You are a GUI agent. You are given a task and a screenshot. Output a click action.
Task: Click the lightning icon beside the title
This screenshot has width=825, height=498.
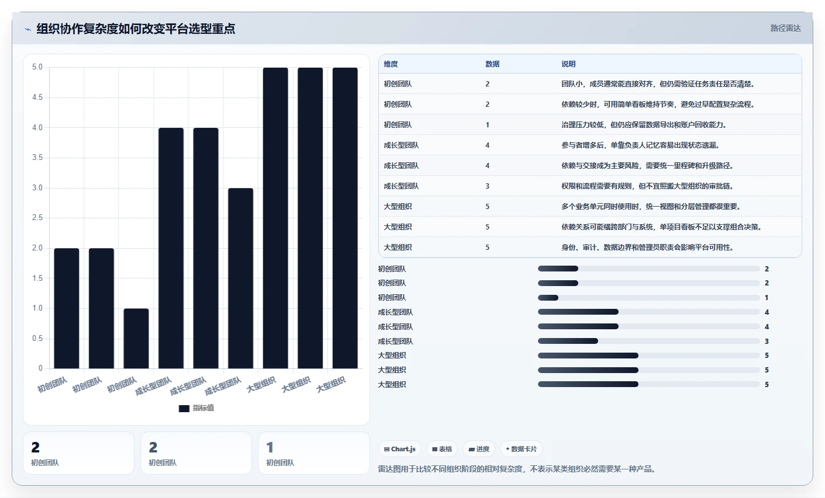tap(27, 29)
